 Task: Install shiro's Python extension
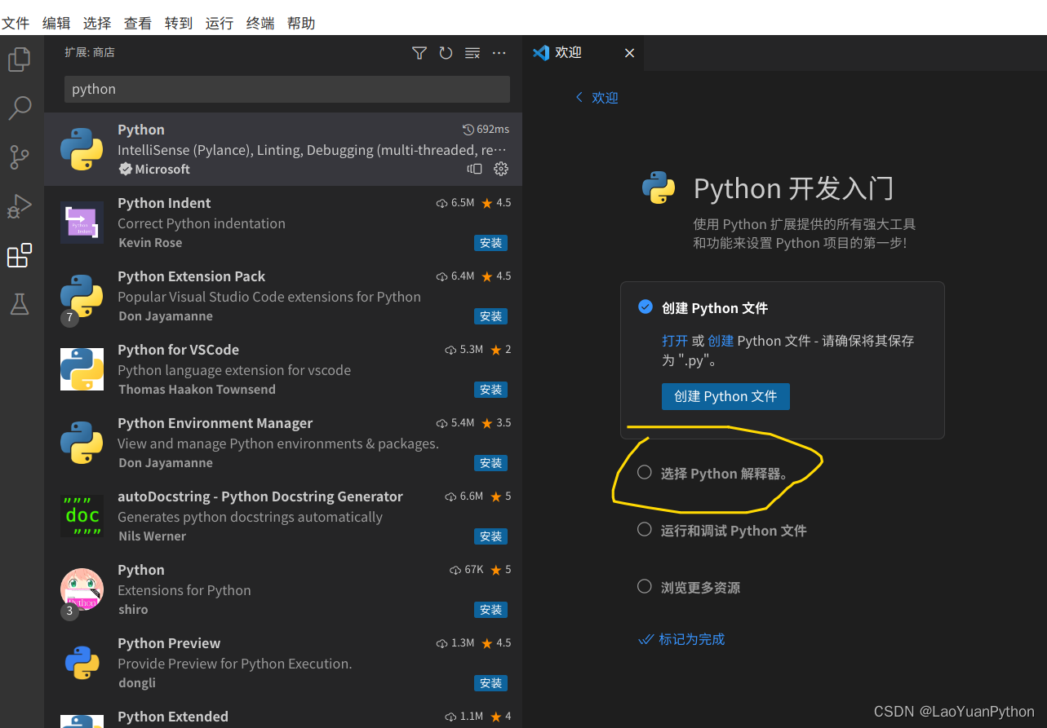491,610
